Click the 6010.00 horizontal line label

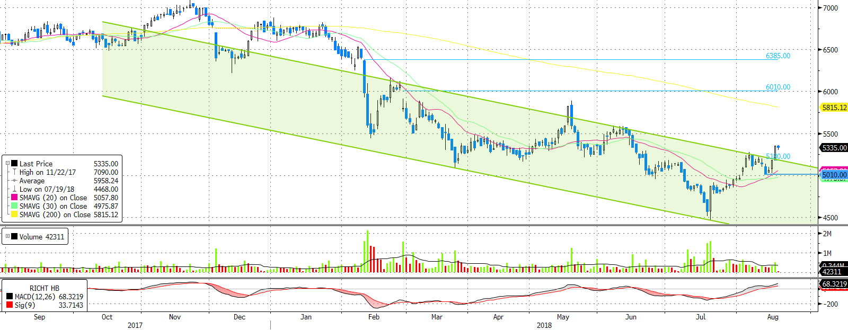click(x=778, y=87)
